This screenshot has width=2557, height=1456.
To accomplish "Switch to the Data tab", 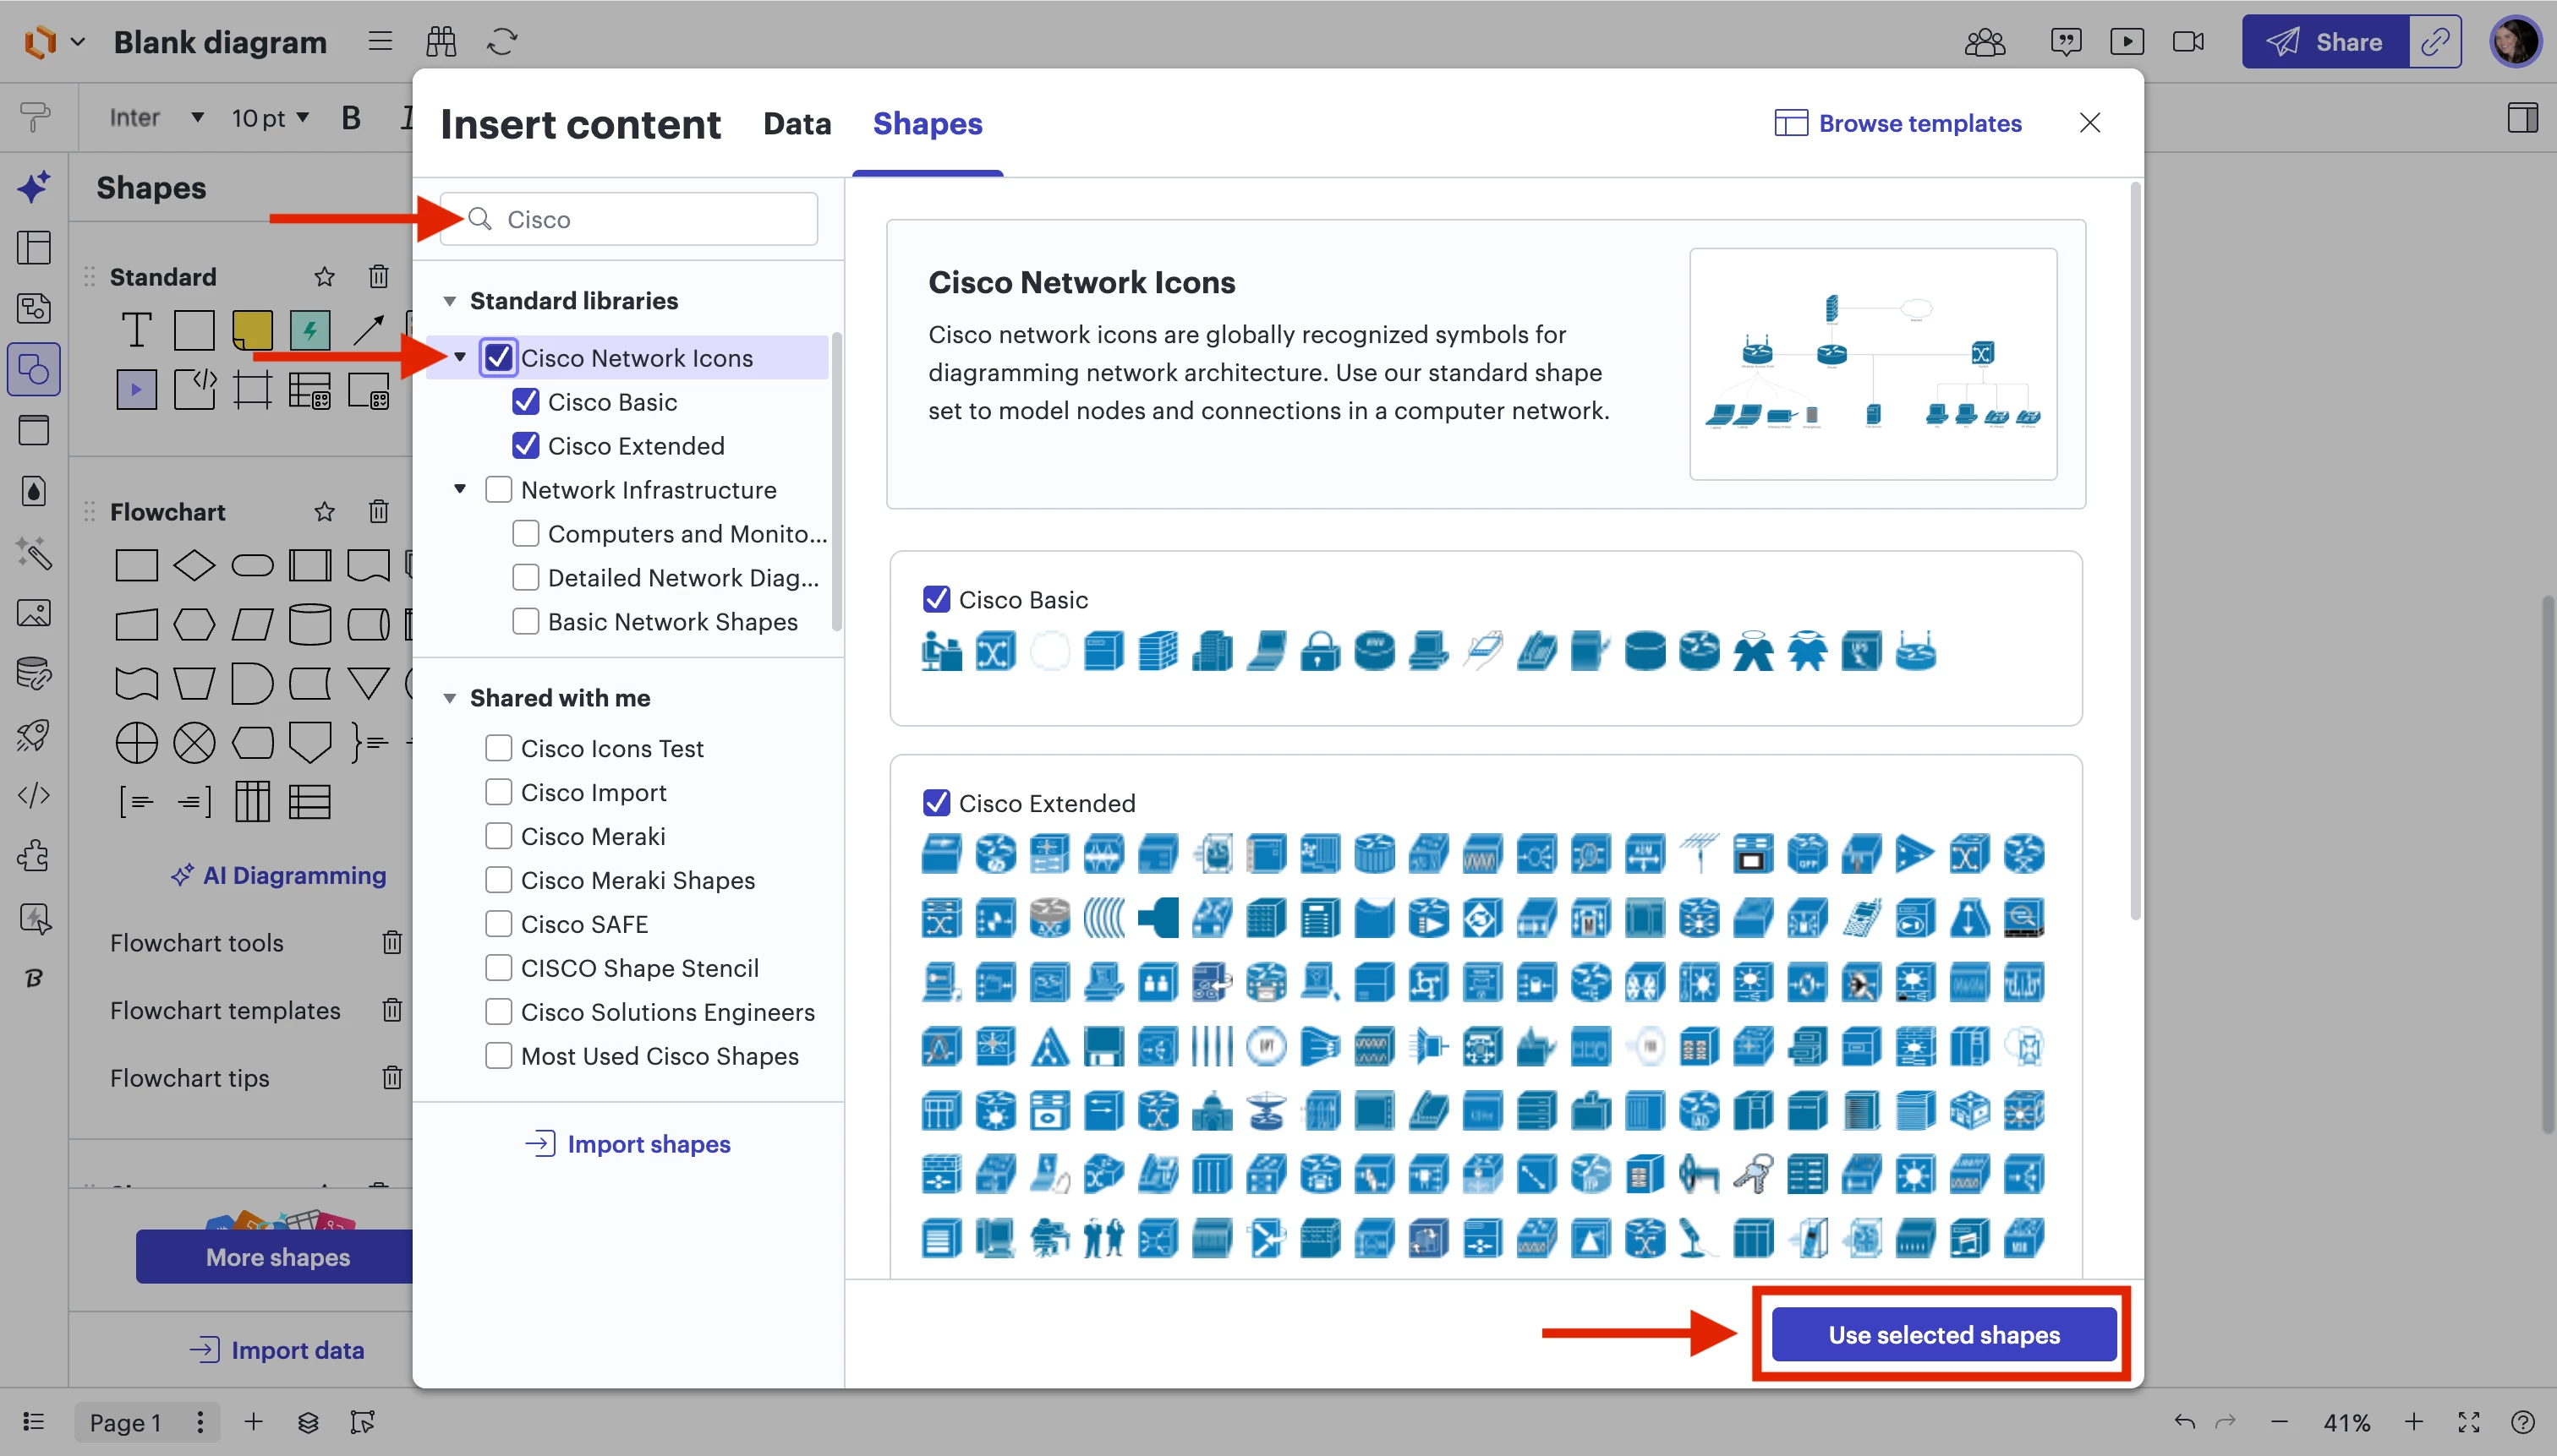I will coord(797,124).
